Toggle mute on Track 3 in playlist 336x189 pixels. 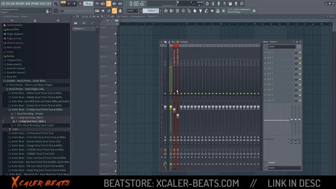click(115, 53)
